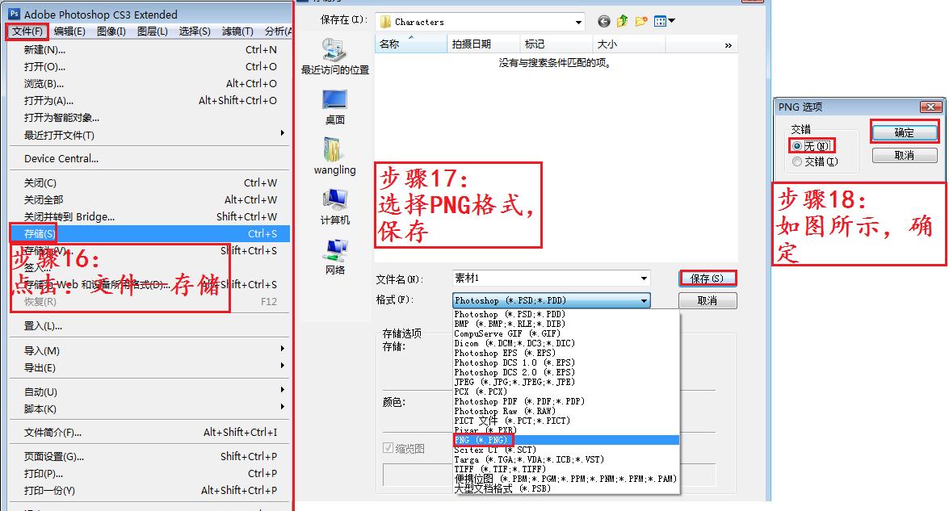Select Photoshop PDF (*.PDF;*.PDP) format option

(566, 401)
